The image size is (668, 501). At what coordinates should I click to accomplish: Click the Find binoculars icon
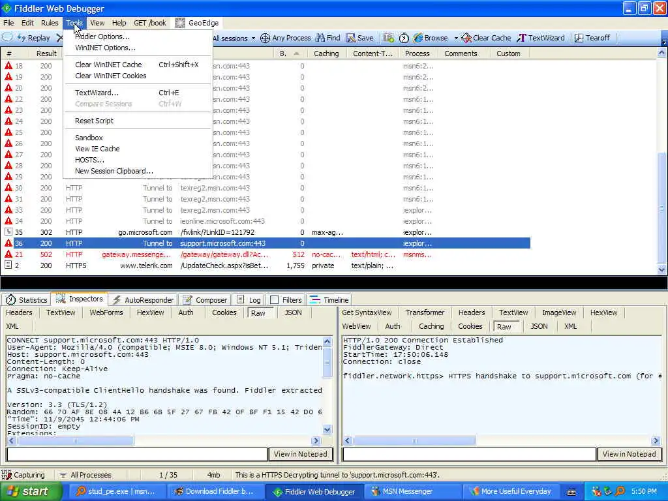[x=320, y=38]
